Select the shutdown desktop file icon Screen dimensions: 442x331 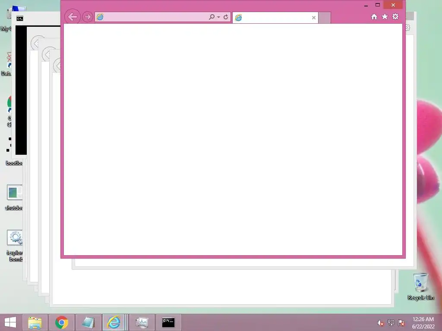tap(14, 197)
